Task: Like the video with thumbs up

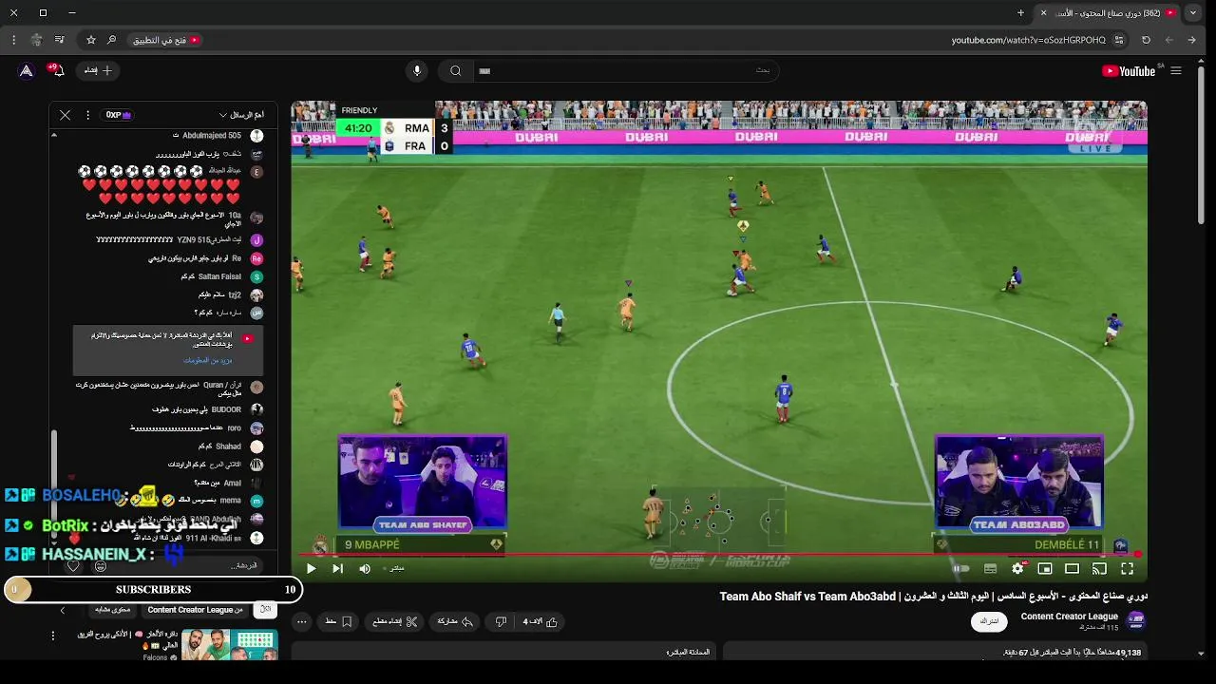Action: [x=540, y=622]
